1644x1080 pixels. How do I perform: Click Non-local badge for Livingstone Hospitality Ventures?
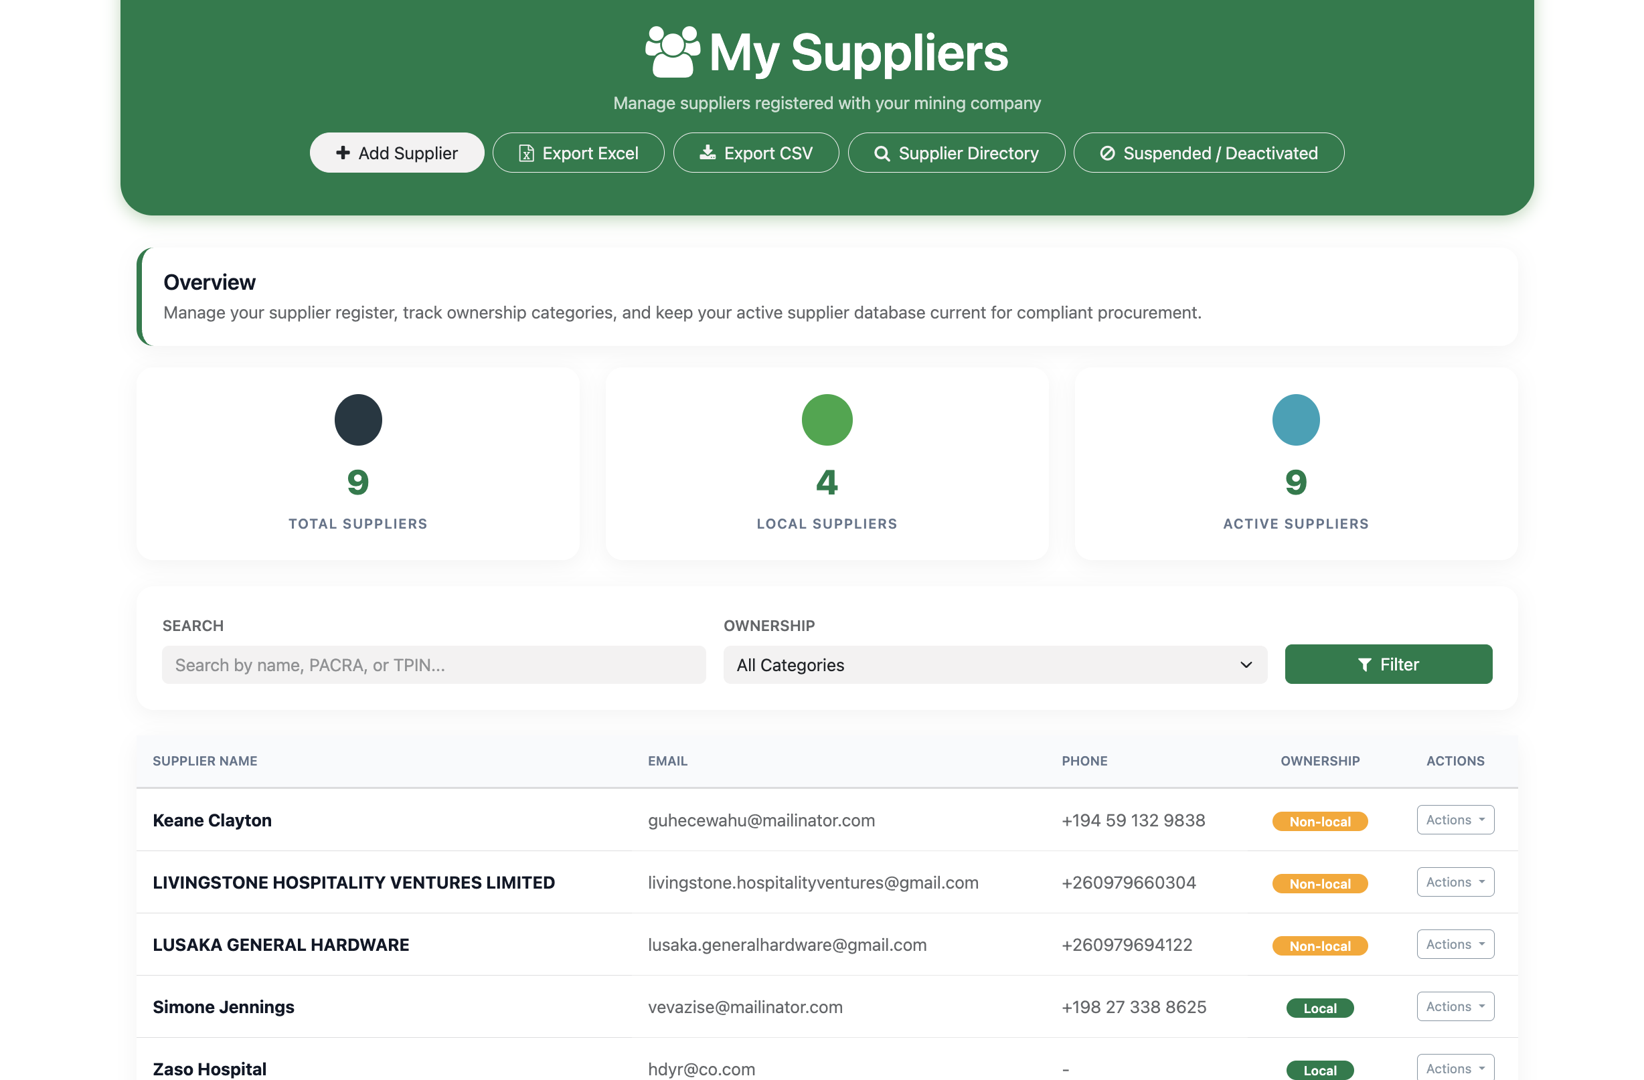click(x=1319, y=883)
